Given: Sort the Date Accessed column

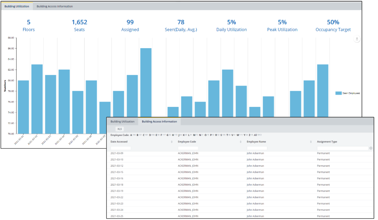Looking at the screenshot, I should click(171, 142).
